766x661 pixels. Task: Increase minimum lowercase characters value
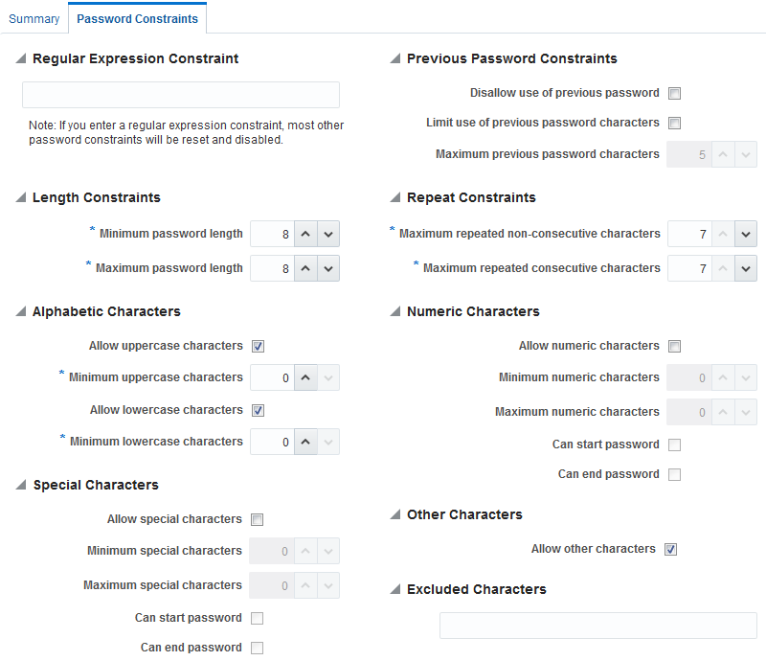(305, 442)
